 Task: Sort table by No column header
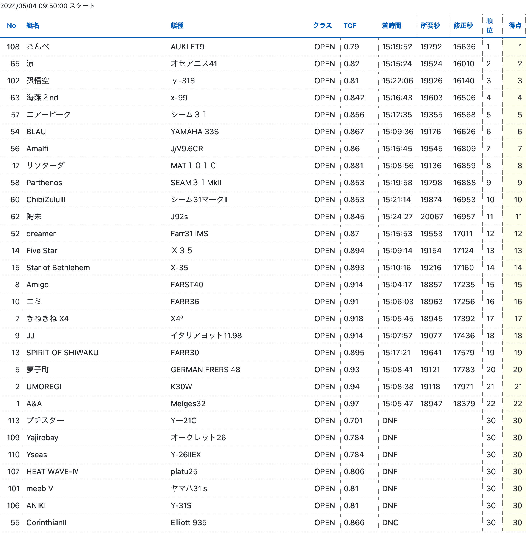pyautogui.click(x=11, y=26)
